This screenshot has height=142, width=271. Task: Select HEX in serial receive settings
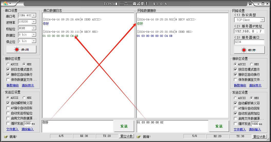click(24, 64)
